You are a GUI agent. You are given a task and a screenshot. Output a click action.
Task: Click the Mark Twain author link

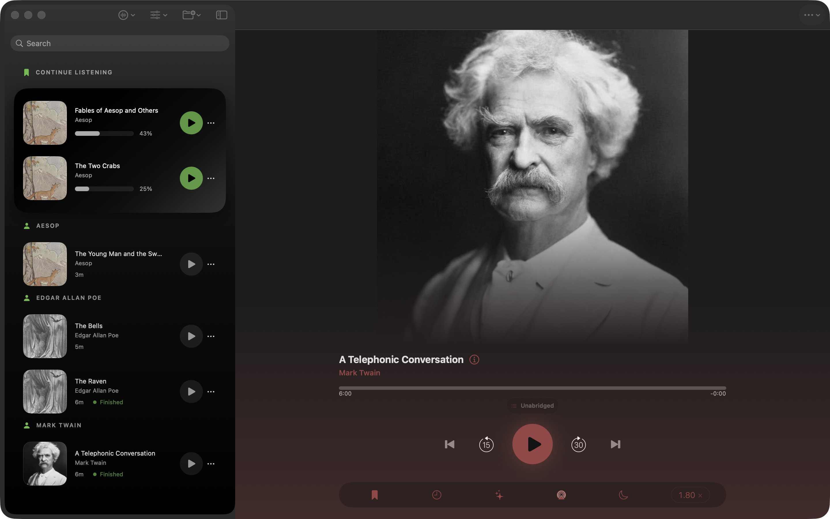pyautogui.click(x=359, y=373)
